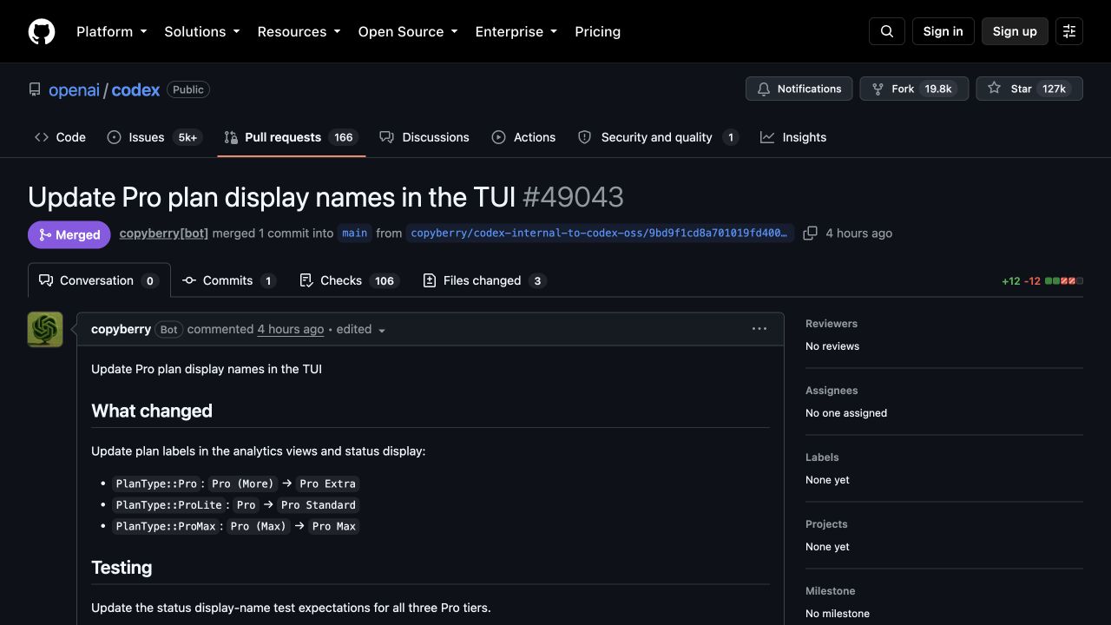Open the openai owner link
Viewport: 1111px width, 625px height.
[74, 89]
